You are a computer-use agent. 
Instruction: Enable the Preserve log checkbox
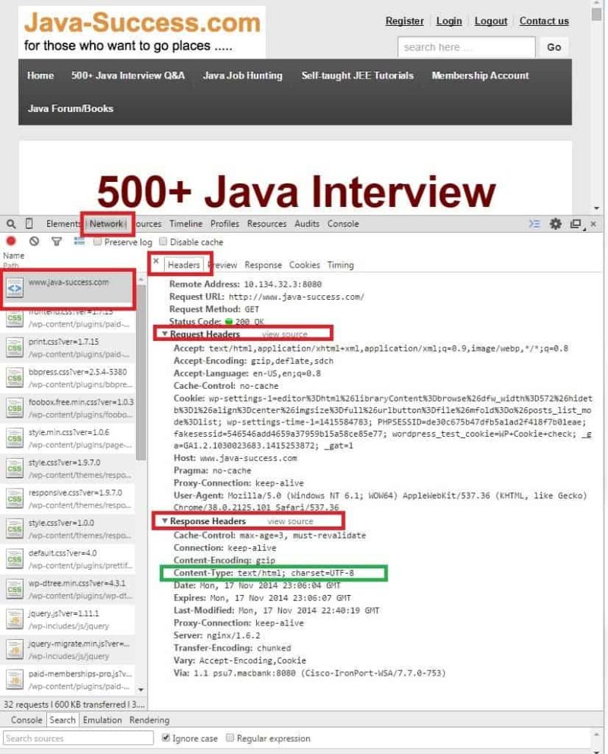(97, 241)
